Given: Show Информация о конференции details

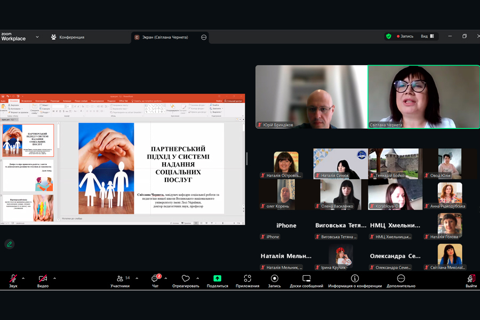Looking at the screenshot, I should [x=355, y=281].
